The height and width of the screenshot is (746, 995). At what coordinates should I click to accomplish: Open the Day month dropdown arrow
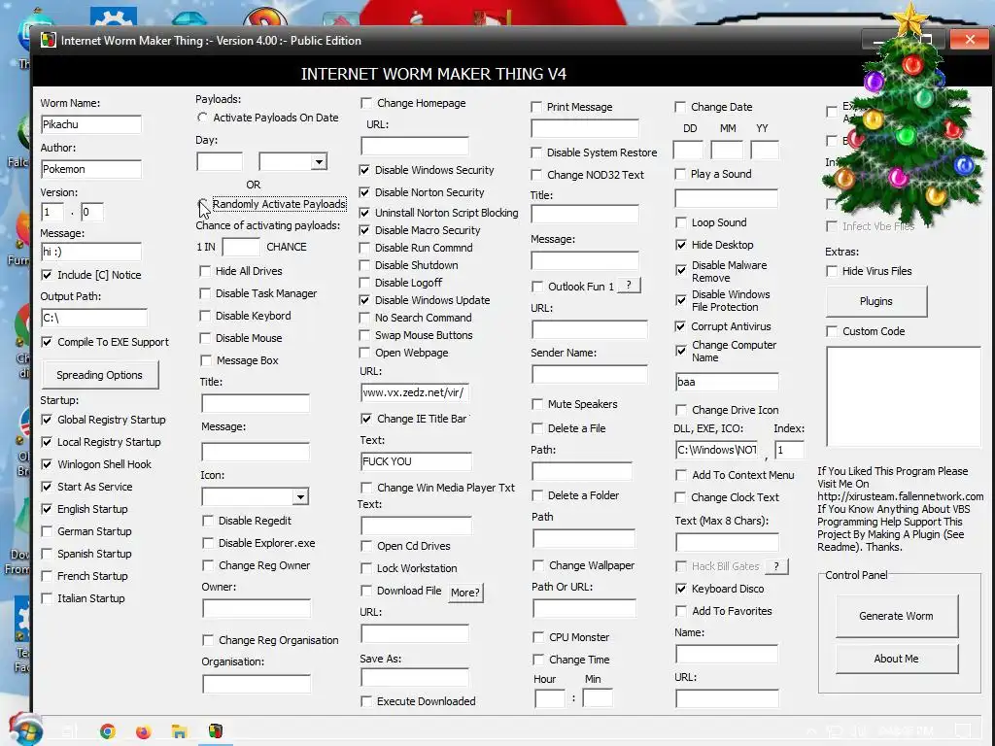319,162
